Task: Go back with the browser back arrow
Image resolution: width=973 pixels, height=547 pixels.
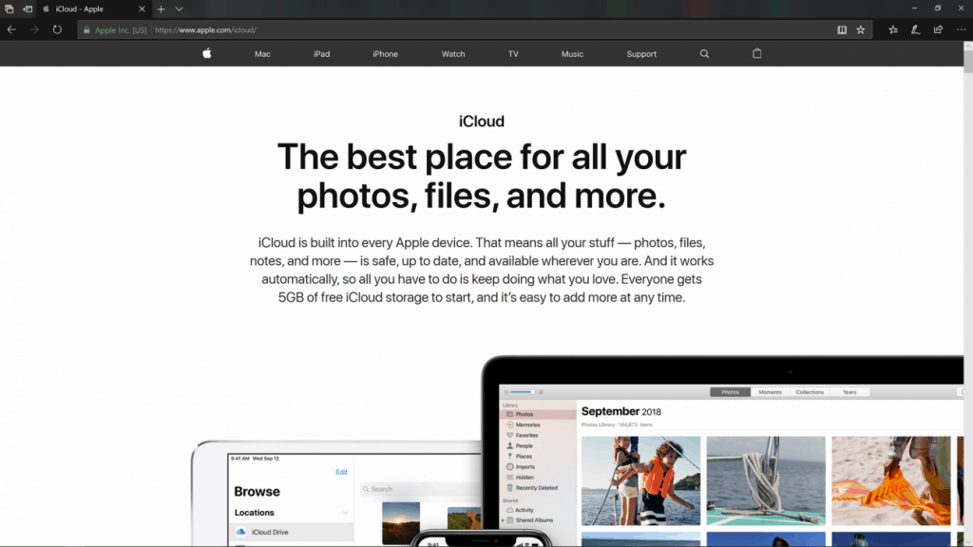Action: [x=11, y=29]
